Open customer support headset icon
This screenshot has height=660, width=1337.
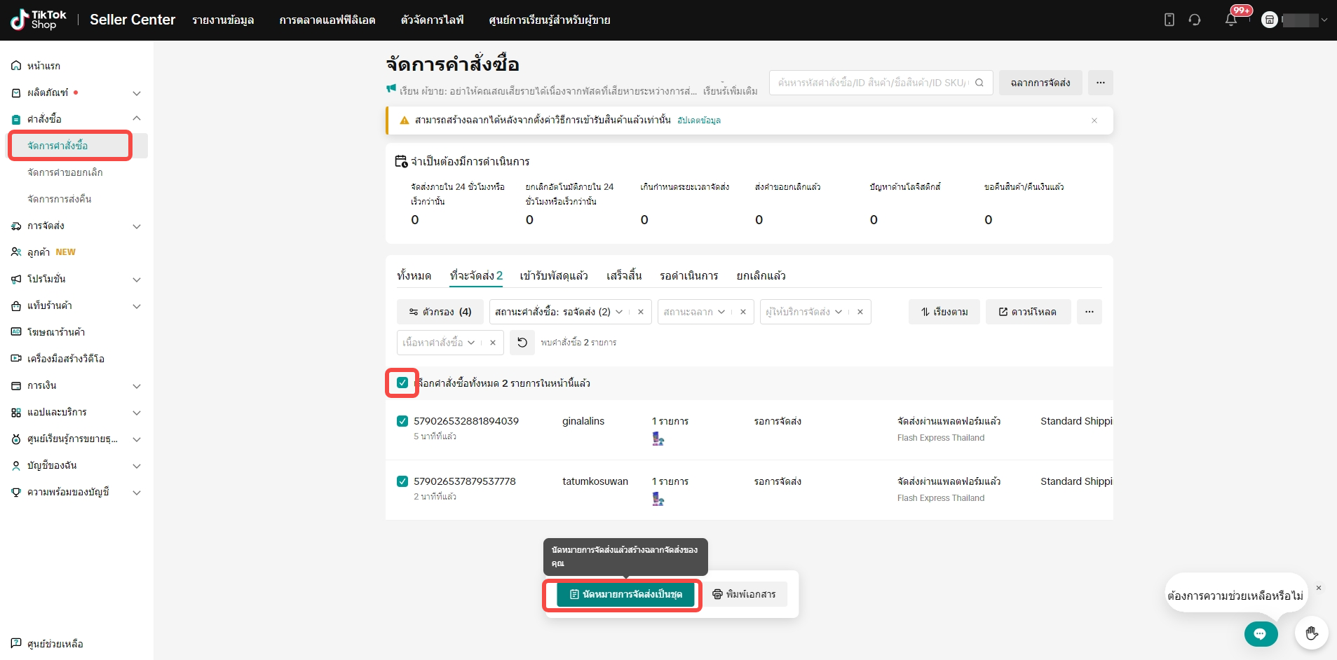1195,20
